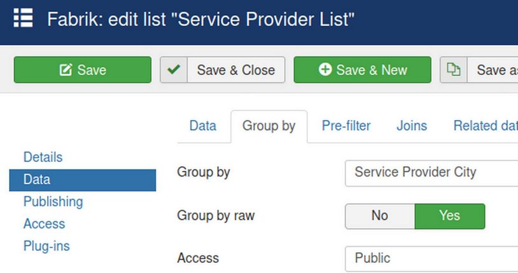518x273 pixels.
Task: Click the plus icon on Save & New
Action: pos(325,70)
